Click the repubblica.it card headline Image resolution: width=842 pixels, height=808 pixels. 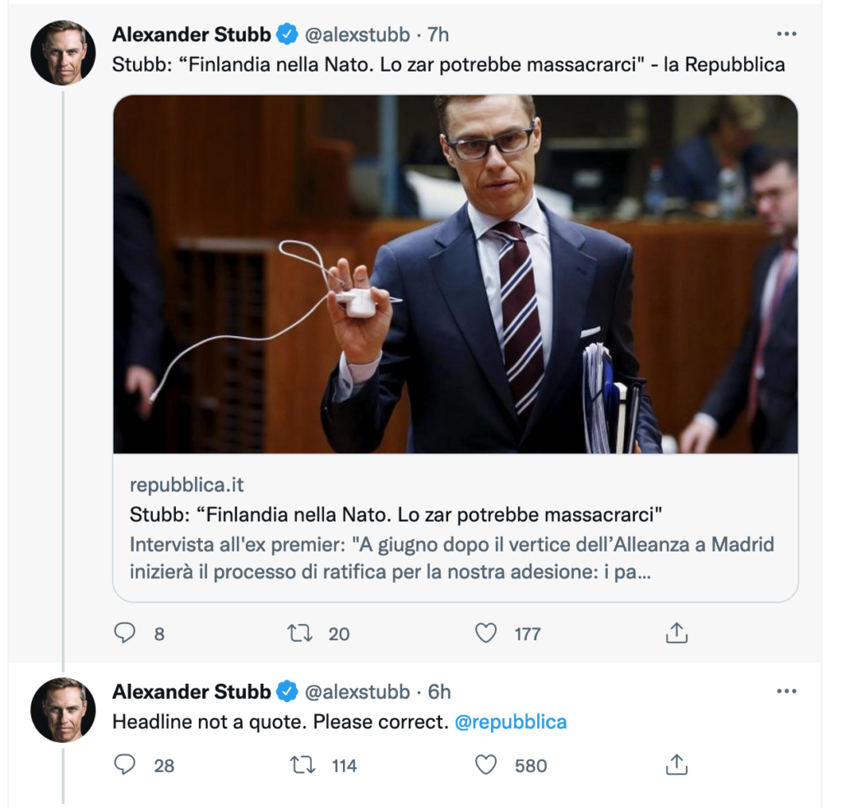(396, 515)
